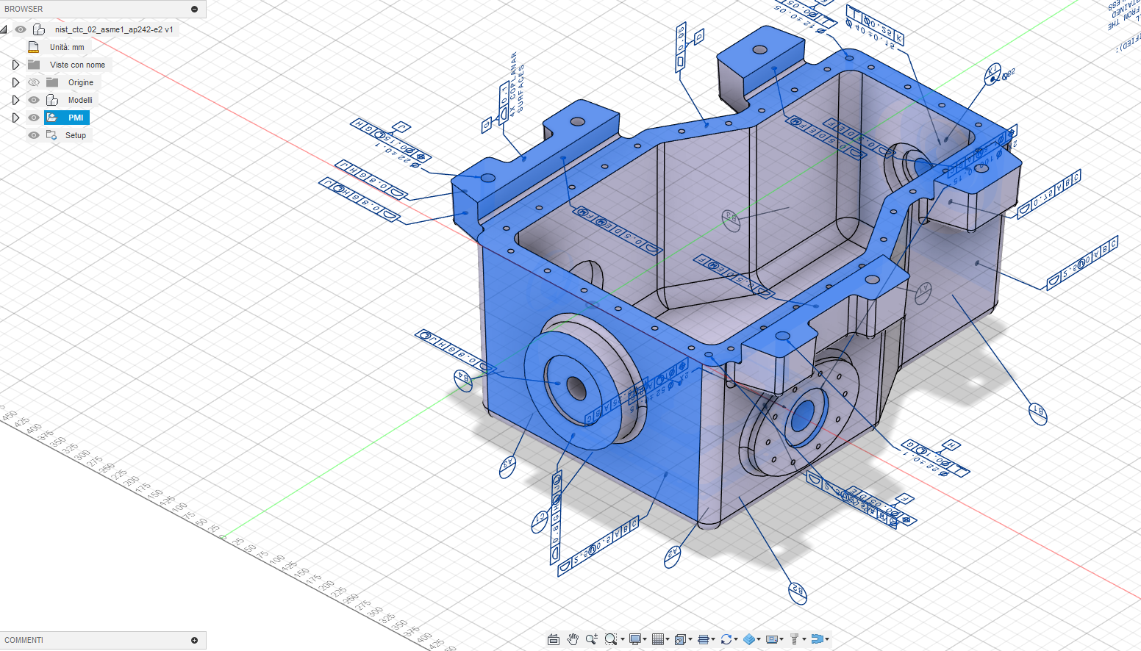Screen dimensions: 1141x651
Task: Expand the PMI node arrow
Action: [15, 118]
